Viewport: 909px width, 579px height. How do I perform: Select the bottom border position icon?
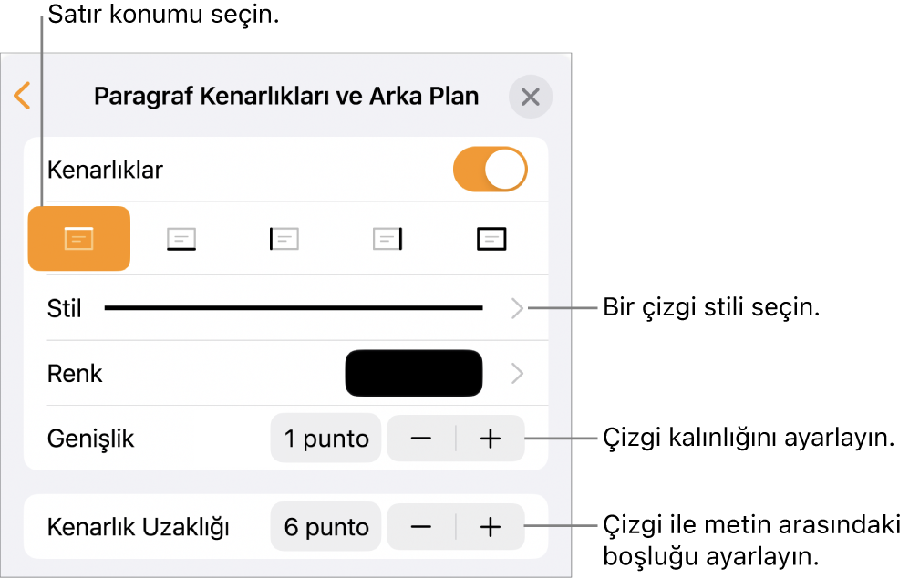coord(181,239)
